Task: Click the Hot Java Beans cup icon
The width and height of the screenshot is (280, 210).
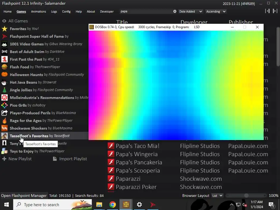Action: (4, 82)
